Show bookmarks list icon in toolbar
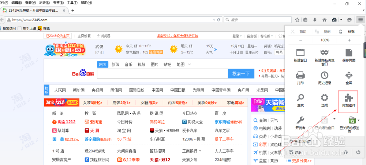The width and height of the screenshot is (366, 165). 305,20
